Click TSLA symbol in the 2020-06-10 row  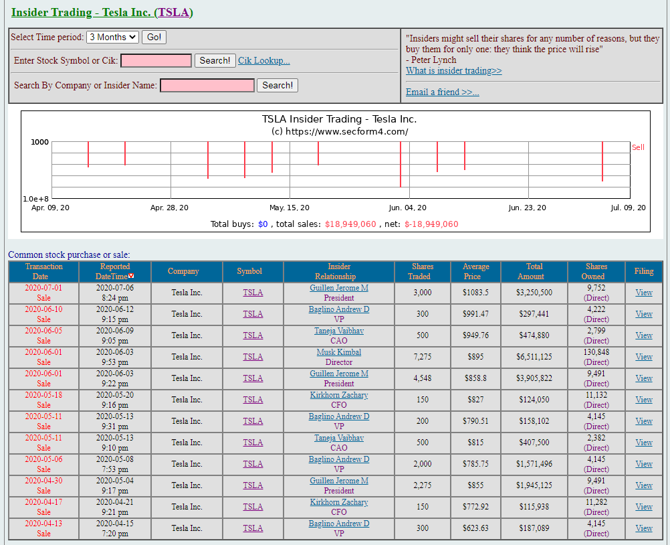pos(253,314)
